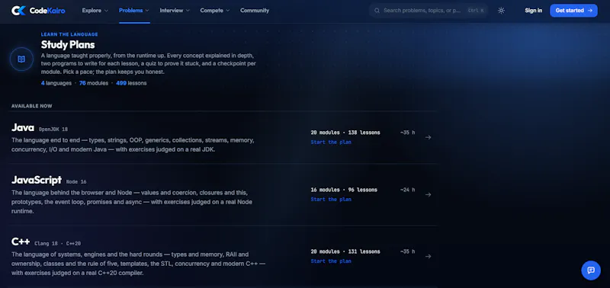Click the arrow icon in the C++ row
The height and width of the screenshot is (288, 610).
coord(428,256)
